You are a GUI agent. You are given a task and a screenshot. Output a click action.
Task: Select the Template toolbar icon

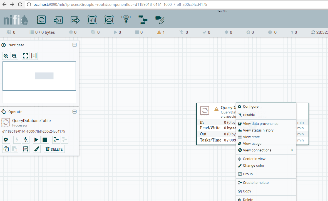pos(143,20)
